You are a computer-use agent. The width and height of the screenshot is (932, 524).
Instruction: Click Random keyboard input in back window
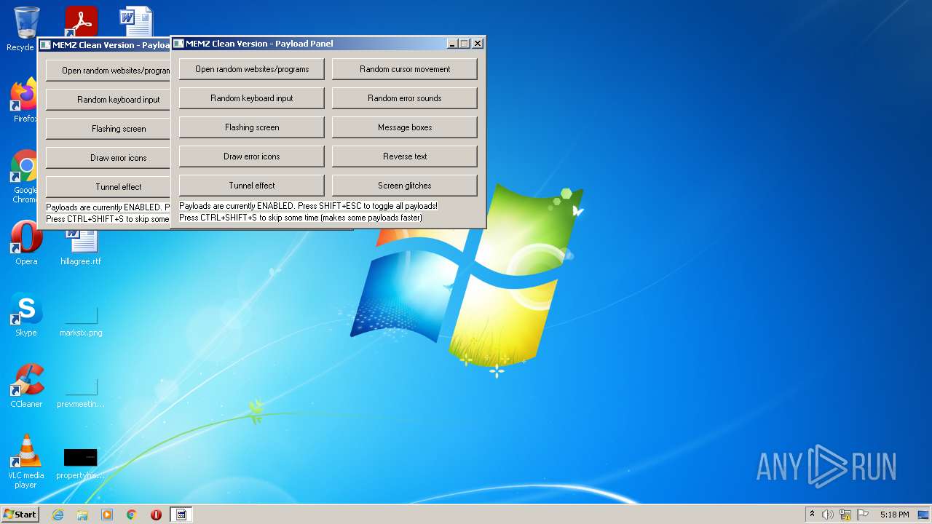(108, 100)
